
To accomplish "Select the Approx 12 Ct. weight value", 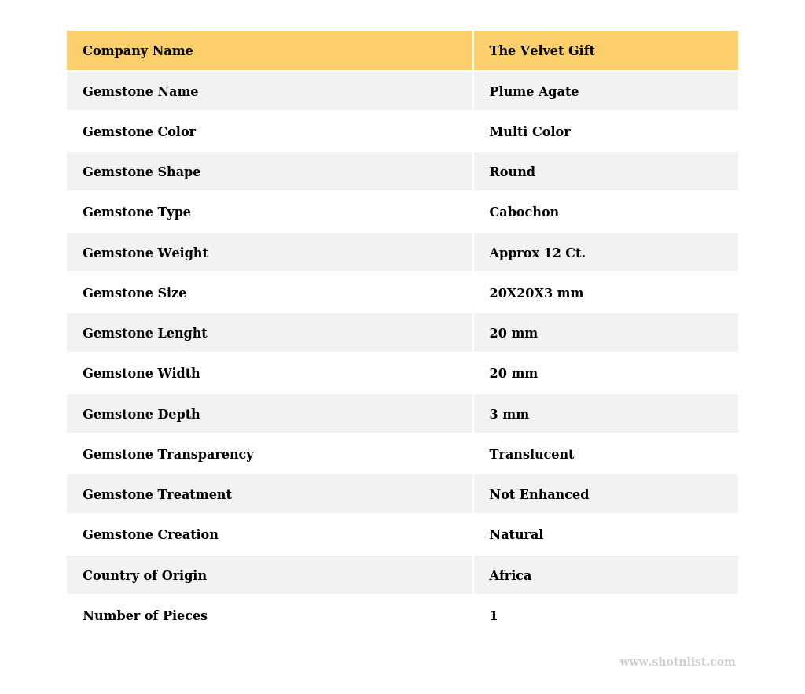I will (537, 253).
